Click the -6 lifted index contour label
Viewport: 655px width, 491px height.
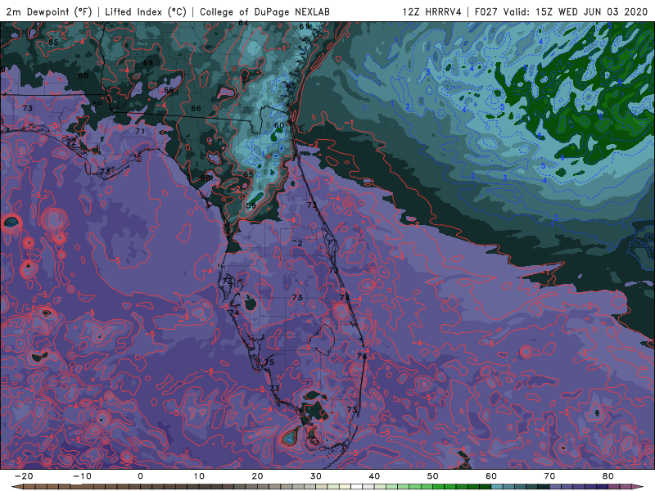tap(209, 372)
